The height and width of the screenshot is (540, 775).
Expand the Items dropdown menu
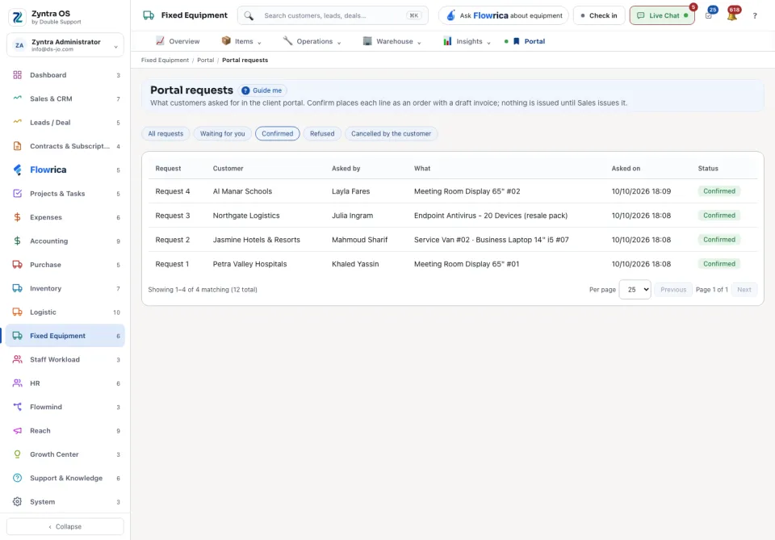[x=241, y=41]
